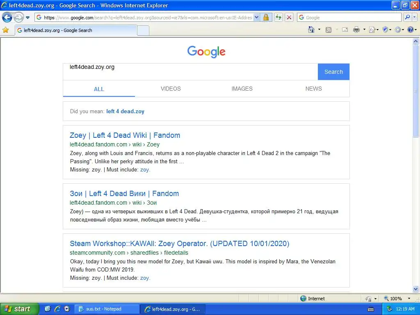Click the Google page search input field
The height and width of the screenshot is (315, 420).
pyautogui.click(x=190, y=72)
